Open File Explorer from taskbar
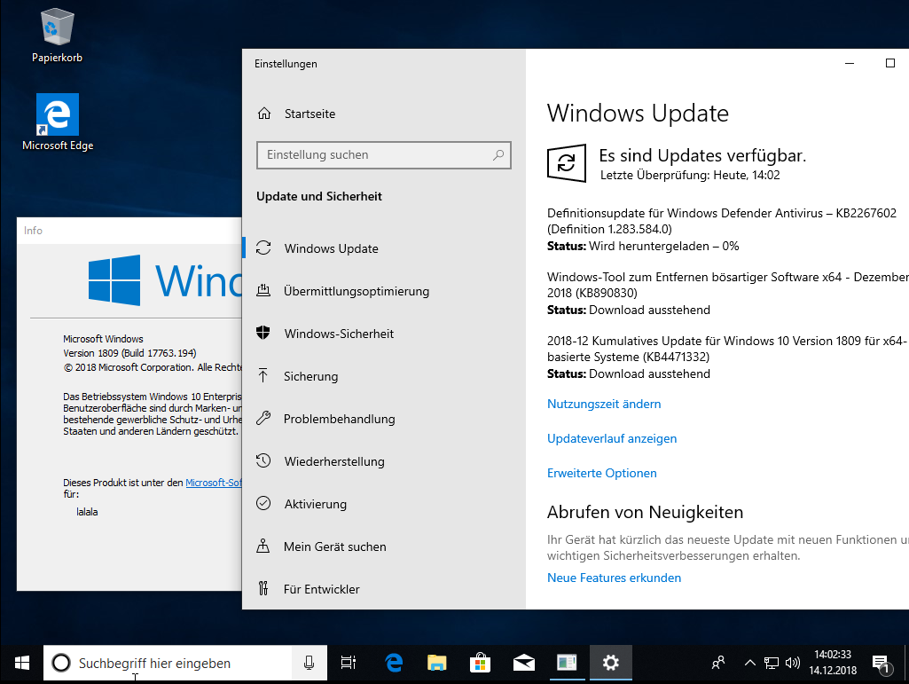 [x=436, y=663]
